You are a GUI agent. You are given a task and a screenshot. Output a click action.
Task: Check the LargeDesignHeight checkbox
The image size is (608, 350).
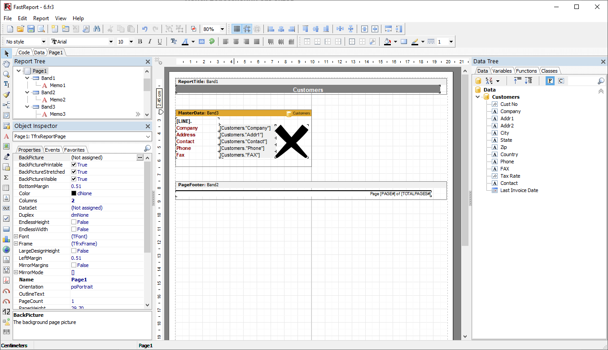[74, 251]
